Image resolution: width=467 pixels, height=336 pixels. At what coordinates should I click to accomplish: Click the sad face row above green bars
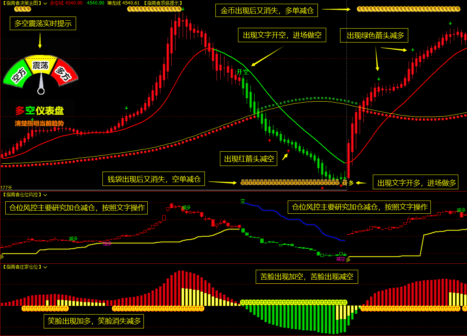(x=294, y=302)
